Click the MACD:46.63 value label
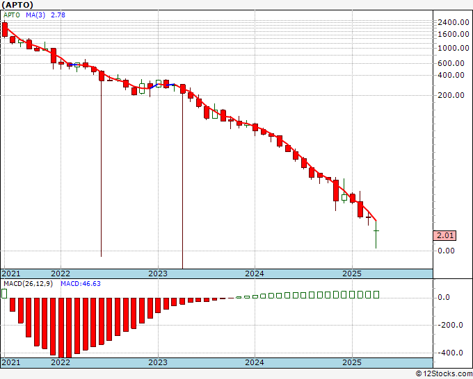 tap(81, 284)
